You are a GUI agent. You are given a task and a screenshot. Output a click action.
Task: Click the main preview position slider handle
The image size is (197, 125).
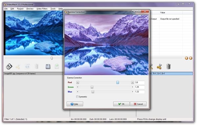52,58
